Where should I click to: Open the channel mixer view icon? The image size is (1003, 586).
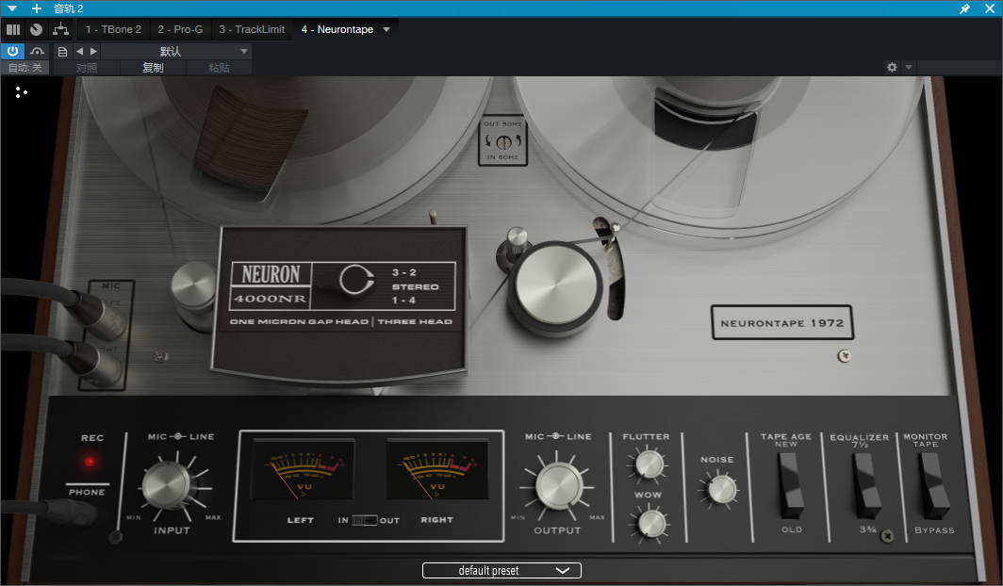(x=13, y=29)
